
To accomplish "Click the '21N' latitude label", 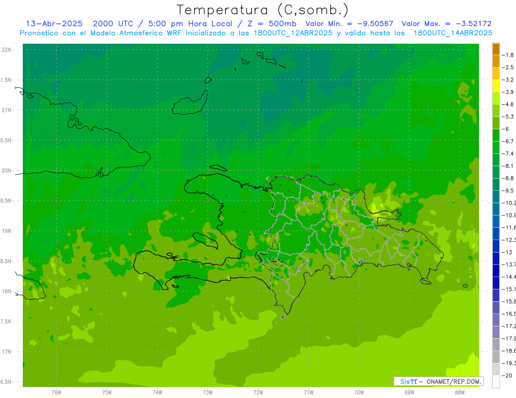I will [7, 110].
